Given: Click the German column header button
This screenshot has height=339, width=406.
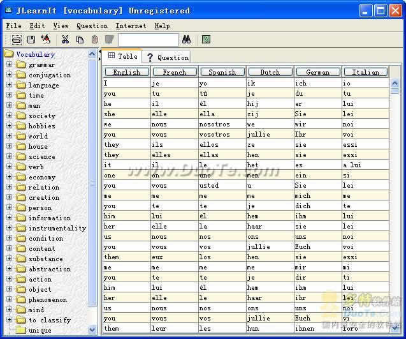Looking at the screenshot, I should point(317,72).
